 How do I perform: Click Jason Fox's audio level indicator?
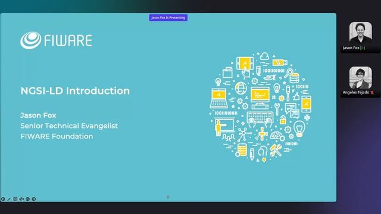pyautogui.click(x=363, y=48)
